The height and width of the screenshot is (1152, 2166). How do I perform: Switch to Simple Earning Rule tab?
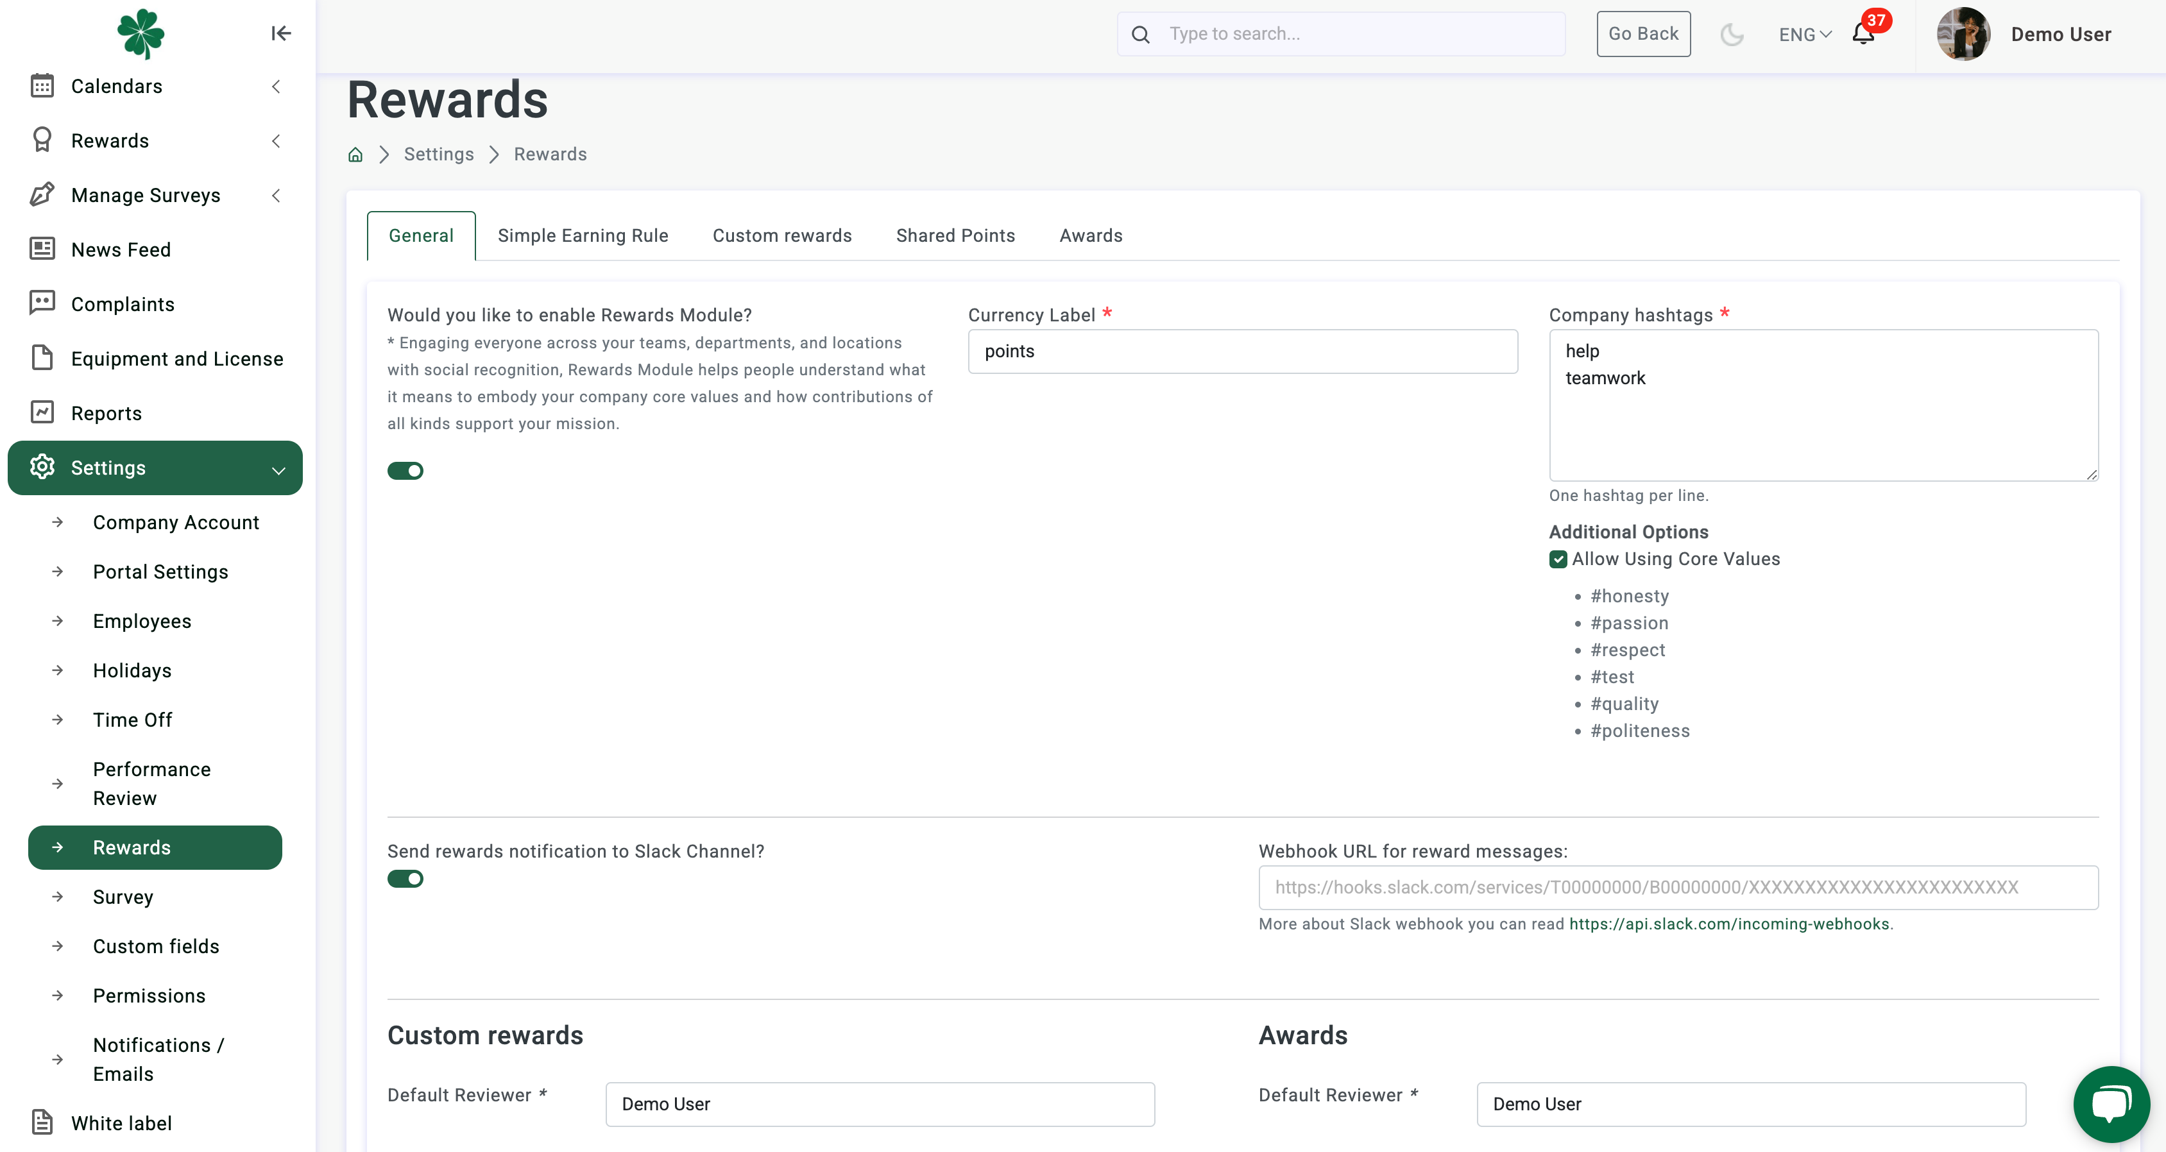(583, 236)
